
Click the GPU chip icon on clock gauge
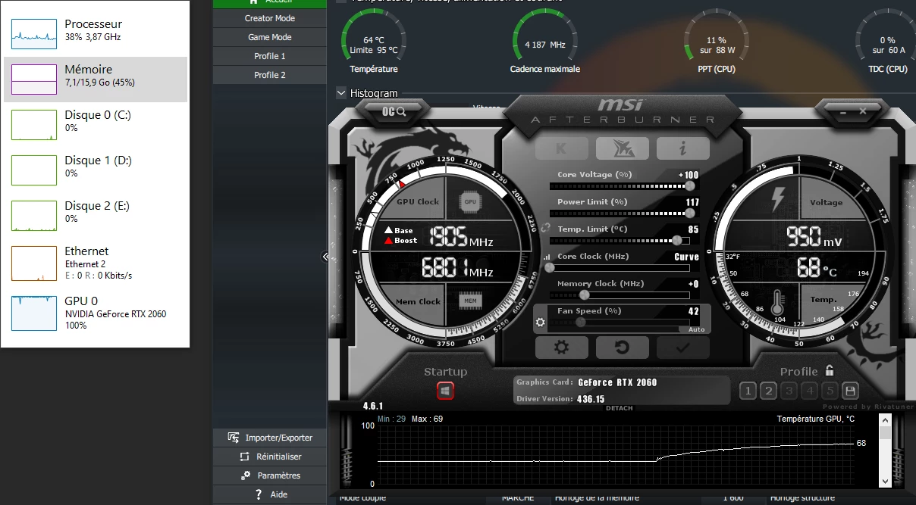pyautogui.click(x=470, y=202)
